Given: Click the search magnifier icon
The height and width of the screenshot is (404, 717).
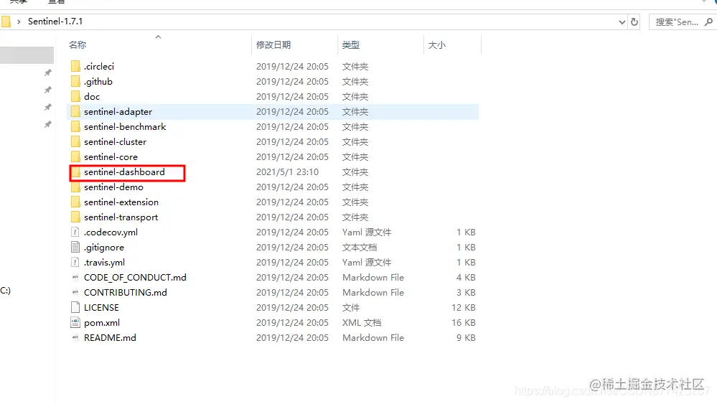Looking at the screenshot, I should click(708, 22).
